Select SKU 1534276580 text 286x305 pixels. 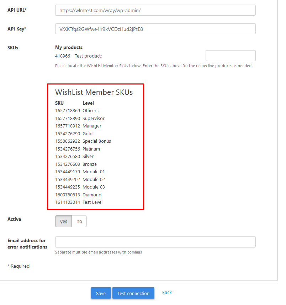pos(68,156)
